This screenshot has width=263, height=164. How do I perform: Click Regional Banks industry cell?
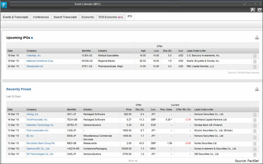click(x=107, y=61)
